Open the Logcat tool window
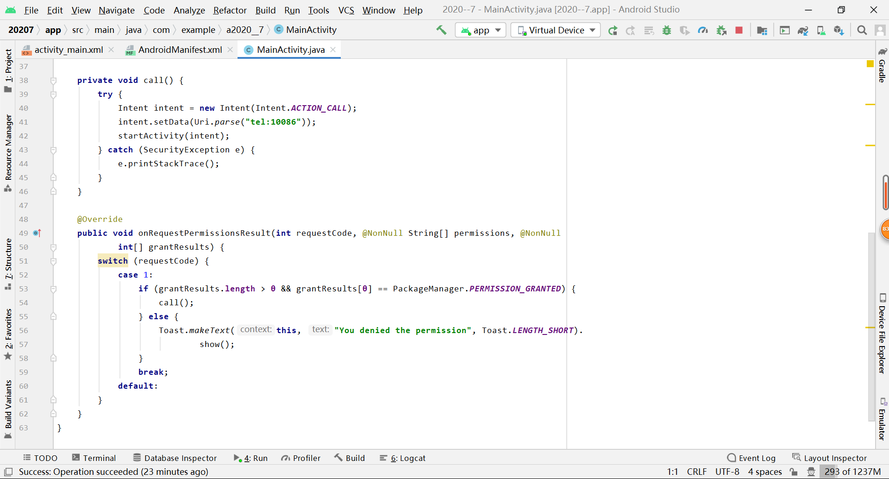This screenshot has height=479, width=889. 402,458
